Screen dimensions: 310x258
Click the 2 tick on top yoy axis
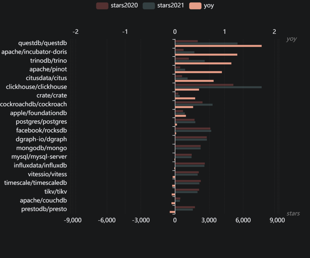pyautogui.click(x=274, y=31)
